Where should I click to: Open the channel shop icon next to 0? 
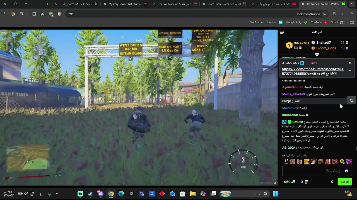click(x=307, y=182)
